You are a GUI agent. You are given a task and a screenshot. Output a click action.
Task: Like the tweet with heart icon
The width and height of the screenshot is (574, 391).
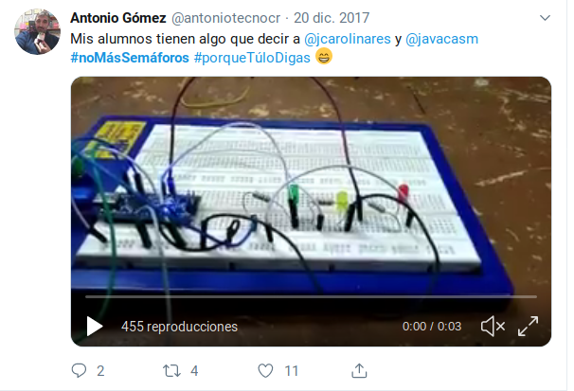pos(265,370)
